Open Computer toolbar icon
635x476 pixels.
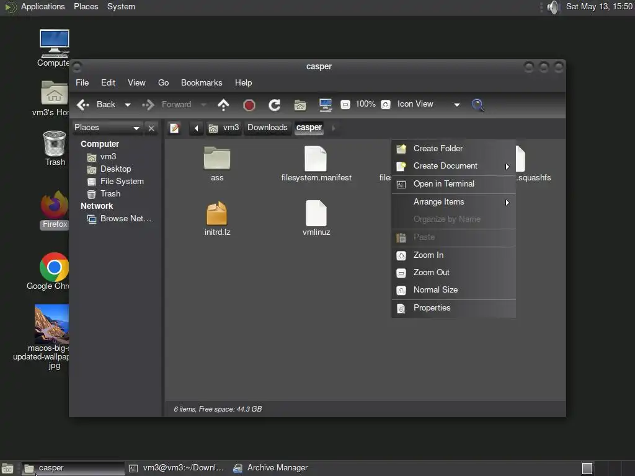[x=325, y=105]
